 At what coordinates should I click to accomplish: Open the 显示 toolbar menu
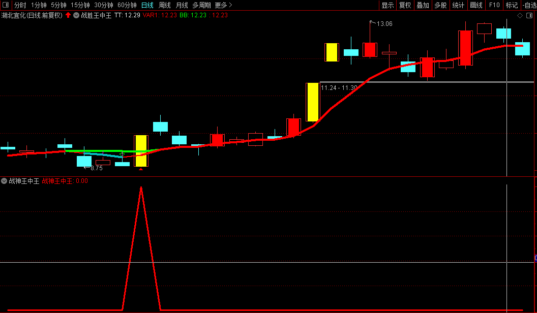pyautogui.click(x=387, y=5)
